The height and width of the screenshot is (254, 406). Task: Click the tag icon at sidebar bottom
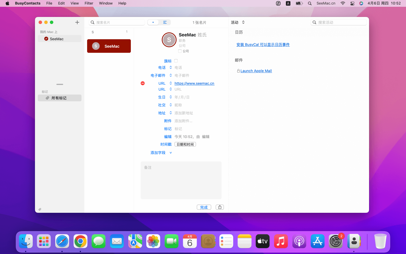40,209
